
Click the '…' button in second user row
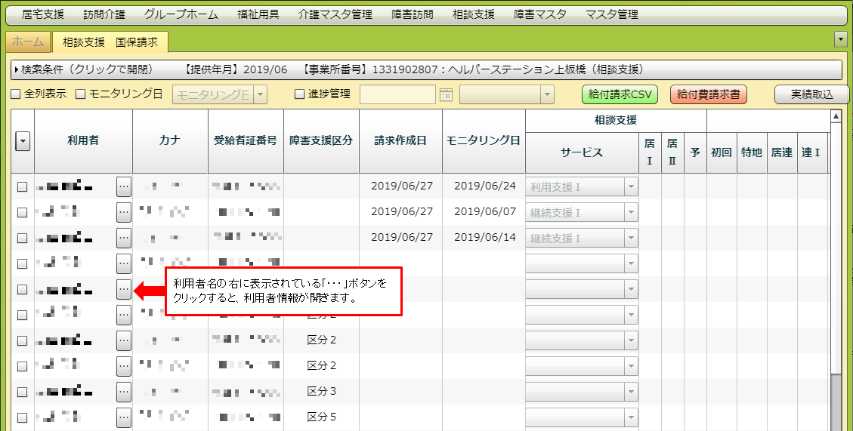click(x=124, y=212)
